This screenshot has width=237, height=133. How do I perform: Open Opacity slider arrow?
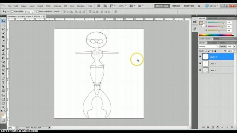[234, 47]
